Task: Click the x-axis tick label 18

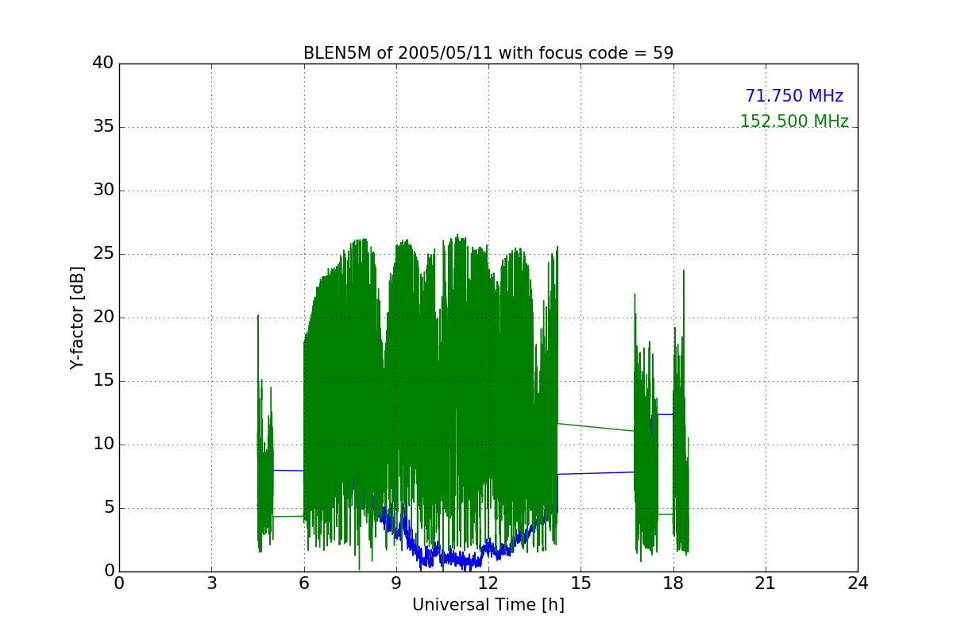Action: coord(673,583)
